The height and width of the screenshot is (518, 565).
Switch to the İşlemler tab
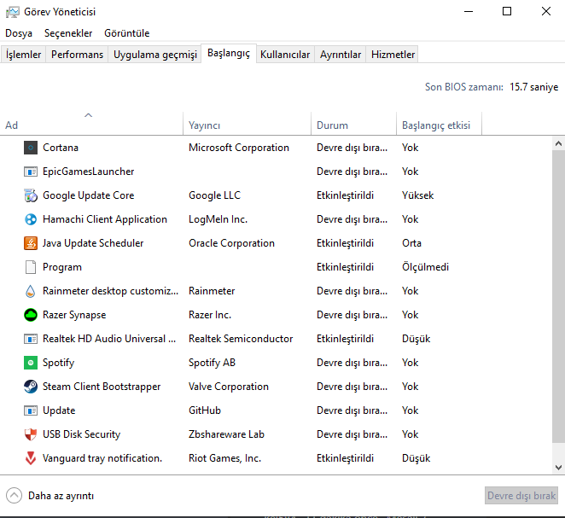(x=23, y=55)
